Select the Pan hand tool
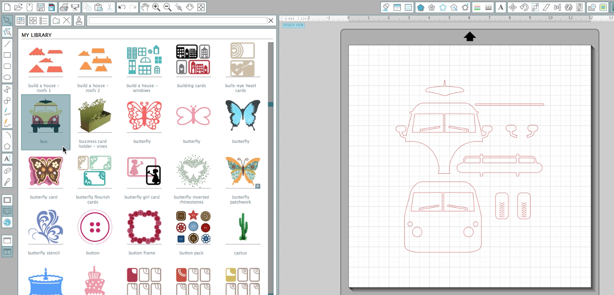 tap(145, 7)
